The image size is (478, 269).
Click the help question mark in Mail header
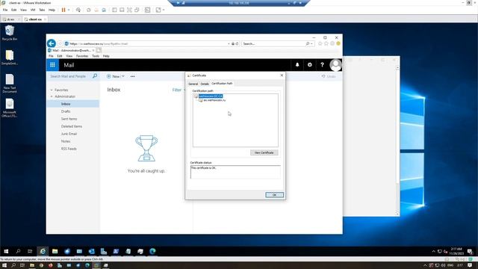pyautogui.click(x=322, y=65)
